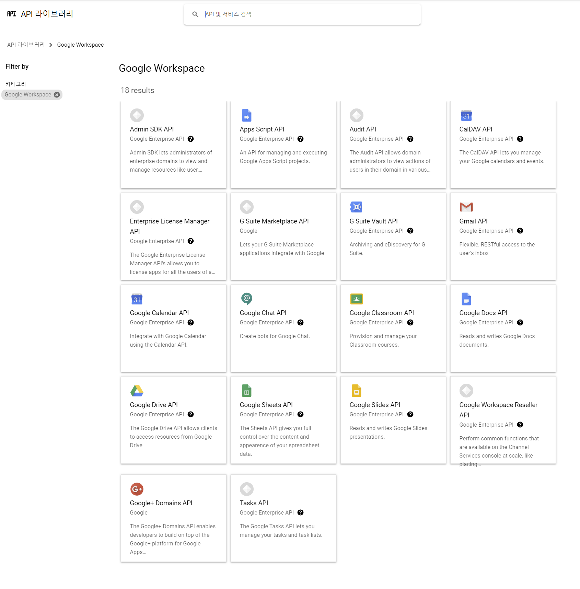Open the Google Chat API title
580x589 pixels.
pos(263,313)
